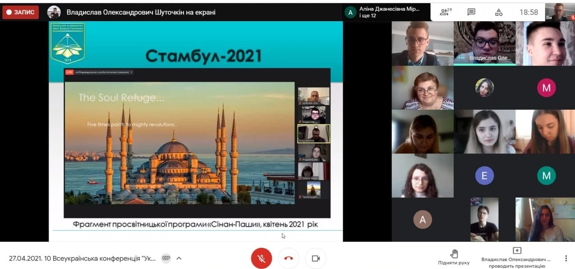Screen dimensions: 575x269
Task: End the call with hang-up button
Action: pyautogui.click(x=289, y=258)
